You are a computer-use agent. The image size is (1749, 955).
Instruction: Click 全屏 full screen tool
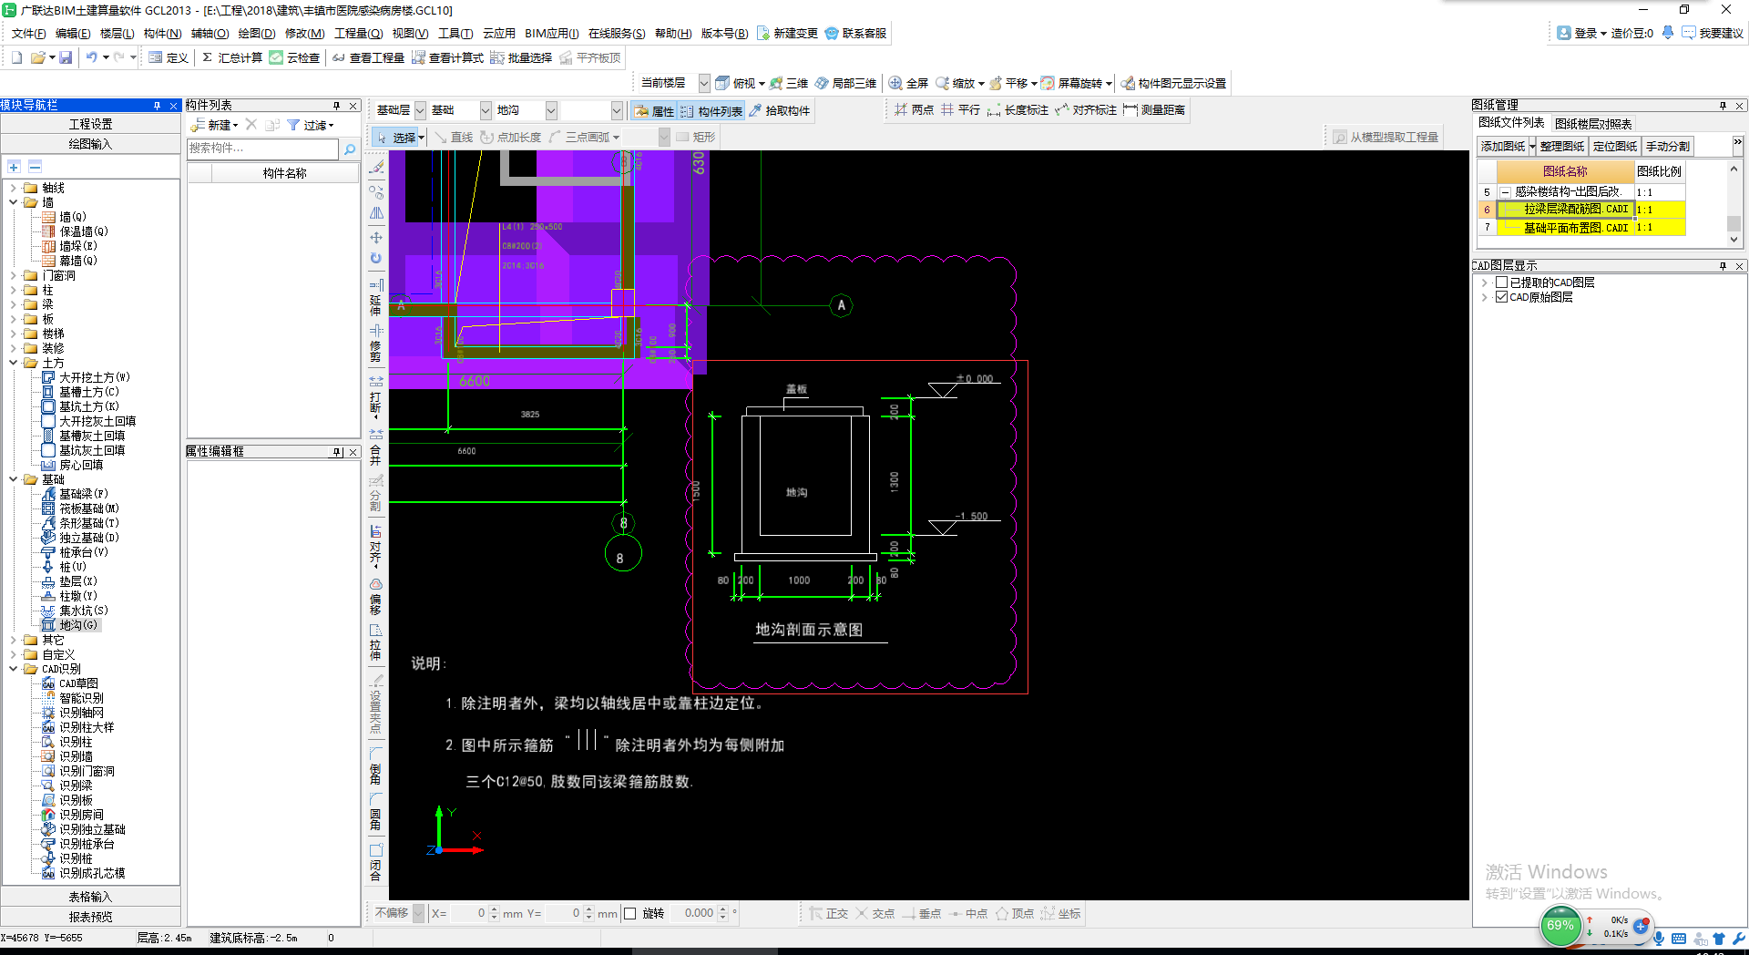point(909,83)
